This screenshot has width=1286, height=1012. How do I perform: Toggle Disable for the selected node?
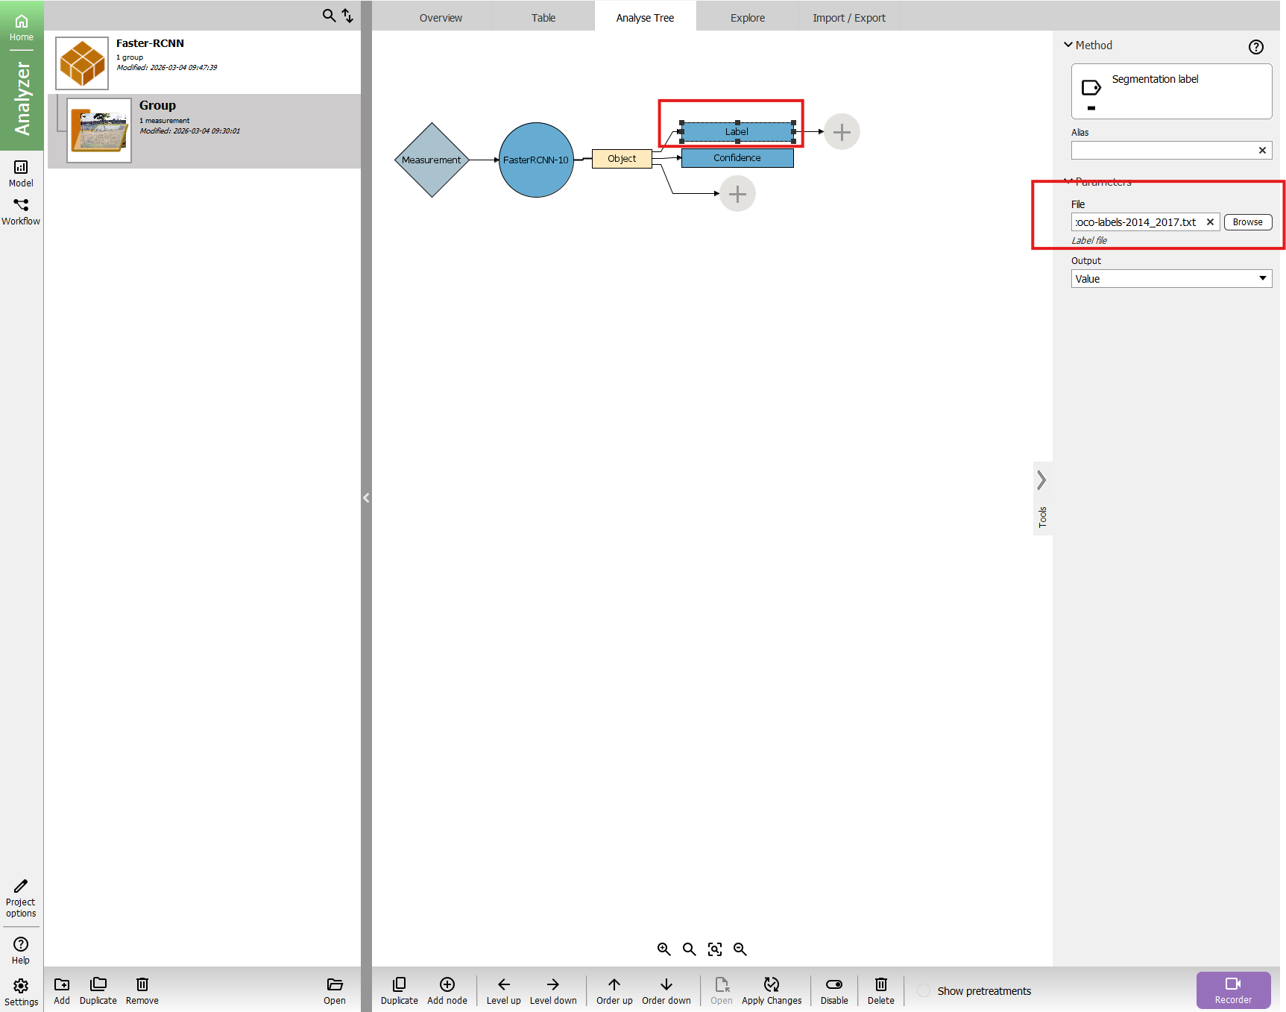tap(833, 985)
